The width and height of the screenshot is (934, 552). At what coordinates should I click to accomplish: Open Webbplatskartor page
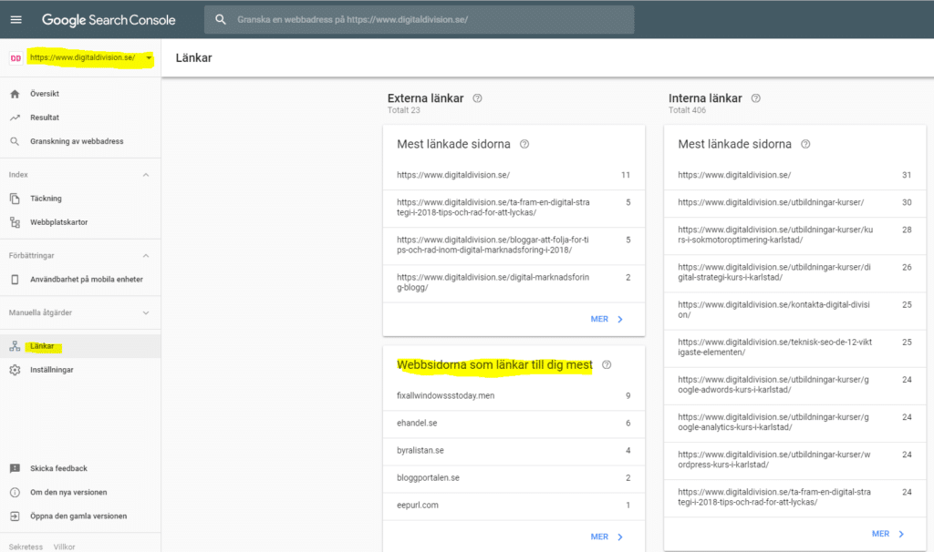80,222
